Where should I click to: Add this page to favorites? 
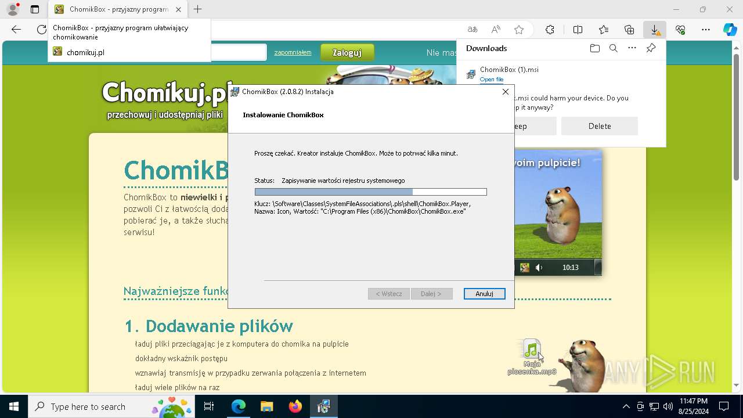coord(519,30)
